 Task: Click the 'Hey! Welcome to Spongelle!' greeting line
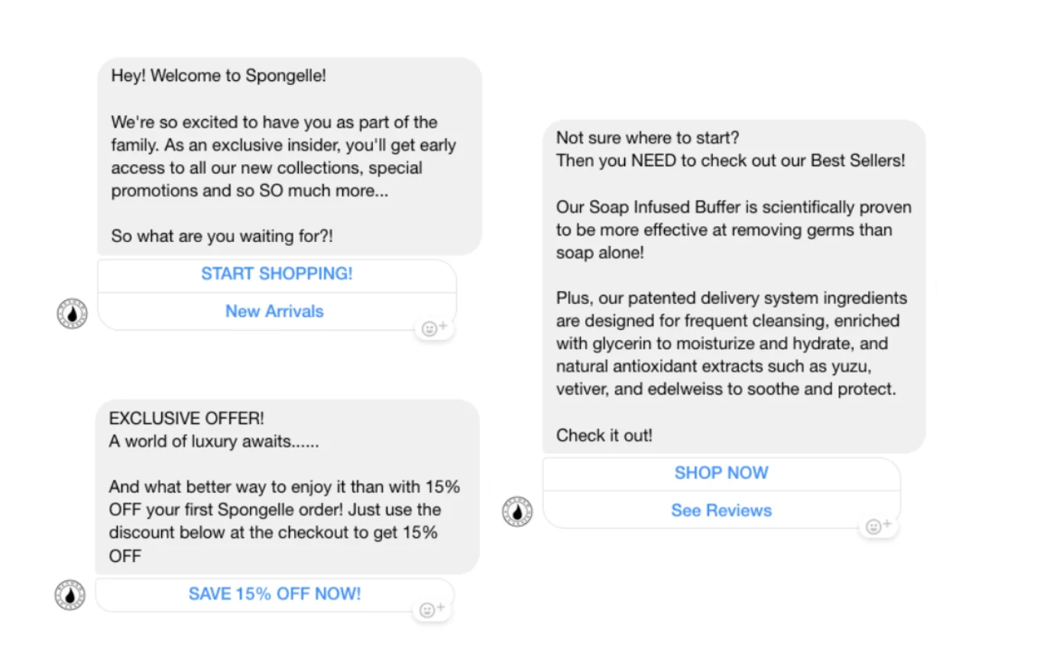click(219, 76)
